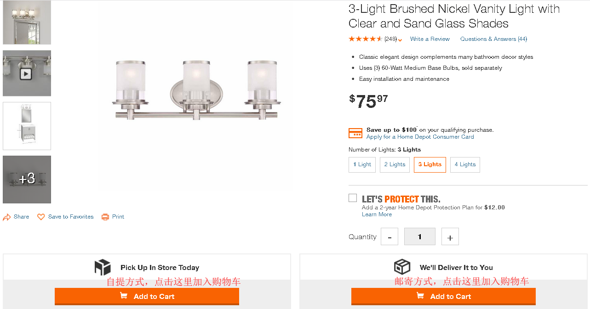
Task: Select the 4 Lights option
Action: (x=465, y=164)
